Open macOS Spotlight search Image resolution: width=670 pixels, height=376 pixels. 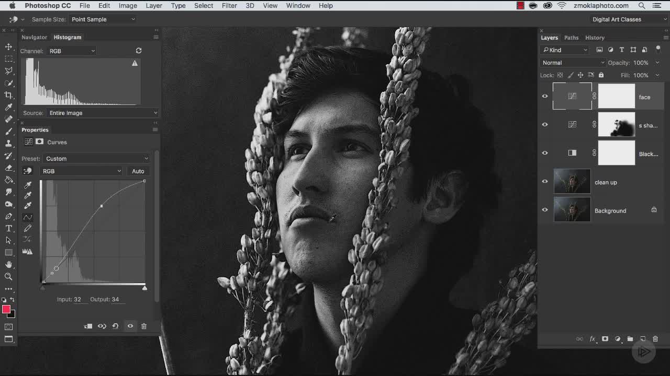click(642, 5)
